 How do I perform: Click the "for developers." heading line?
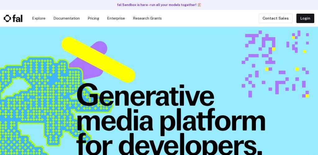point(167,144)
